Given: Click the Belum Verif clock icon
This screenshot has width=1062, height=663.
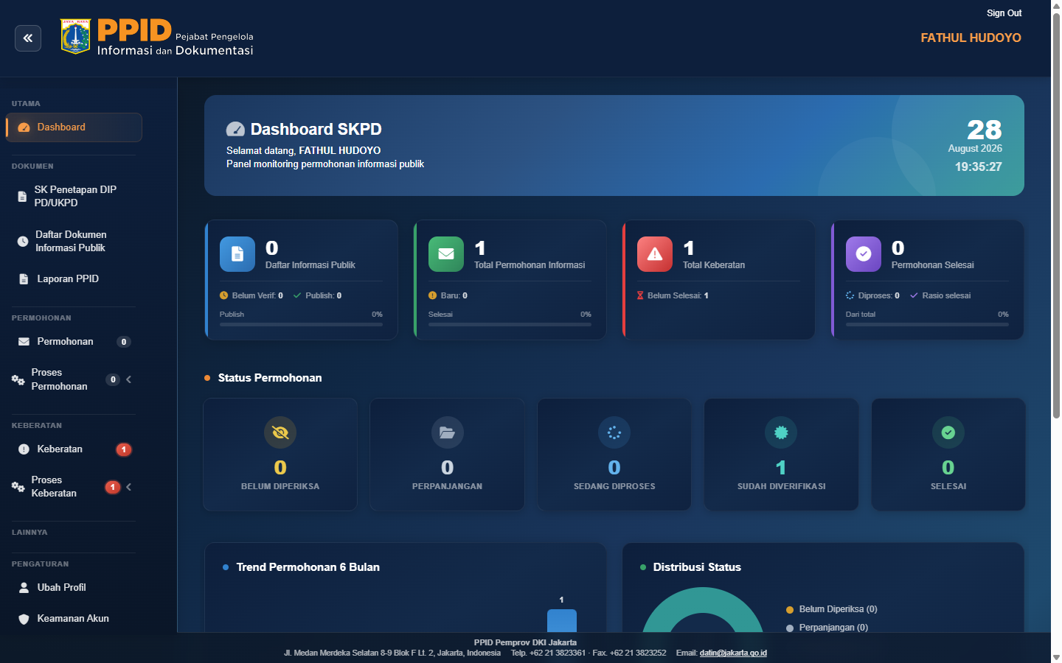Looking at the screenshot, I should 223,295.
